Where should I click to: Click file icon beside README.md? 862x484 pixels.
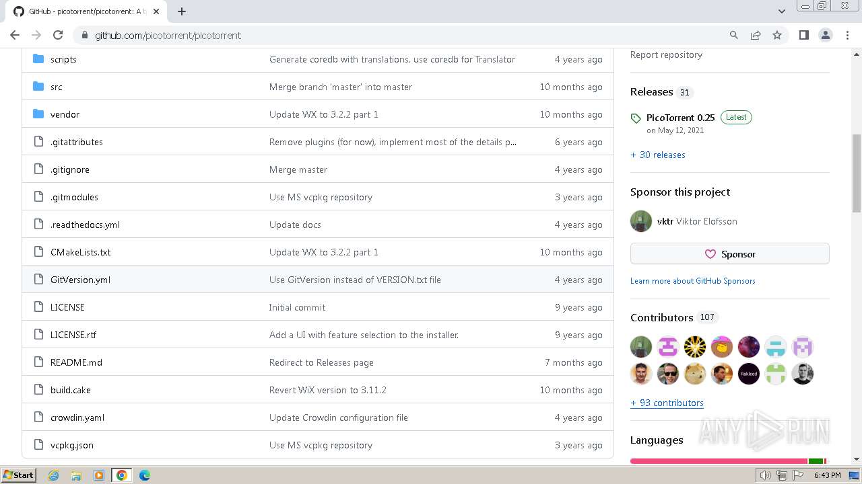(38, 362)
